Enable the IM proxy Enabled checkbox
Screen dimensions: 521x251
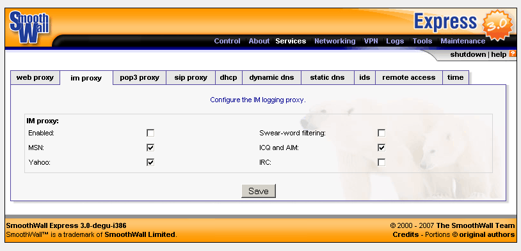150,133
